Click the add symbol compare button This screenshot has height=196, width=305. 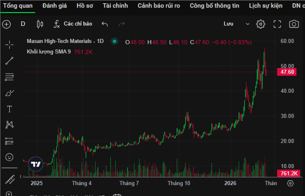tap(6, 24)
